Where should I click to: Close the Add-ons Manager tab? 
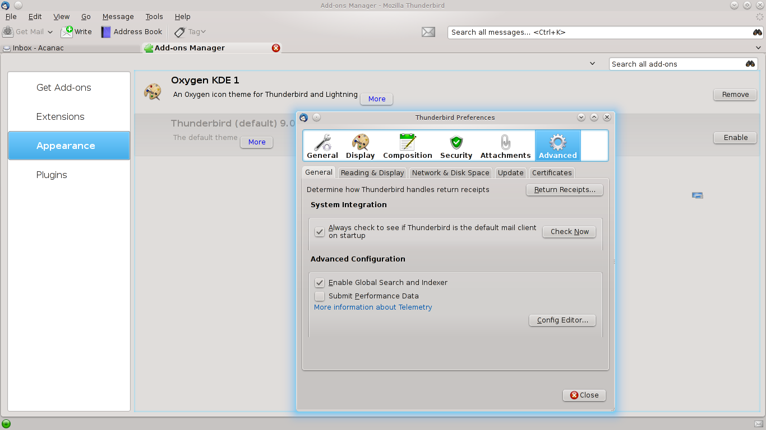(276, 48)
